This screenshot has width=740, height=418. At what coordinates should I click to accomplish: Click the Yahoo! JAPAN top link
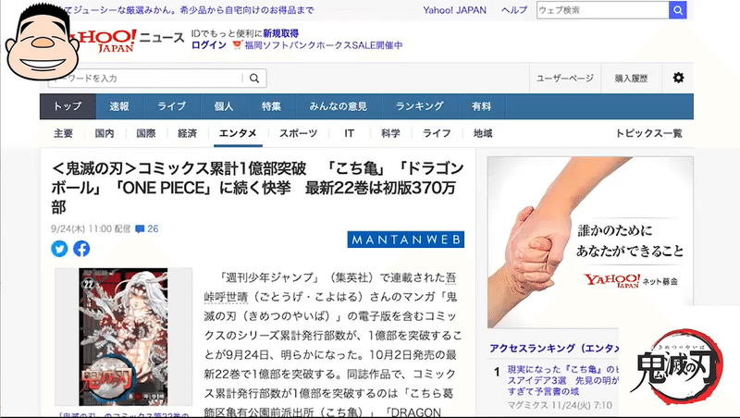(454, 10)
